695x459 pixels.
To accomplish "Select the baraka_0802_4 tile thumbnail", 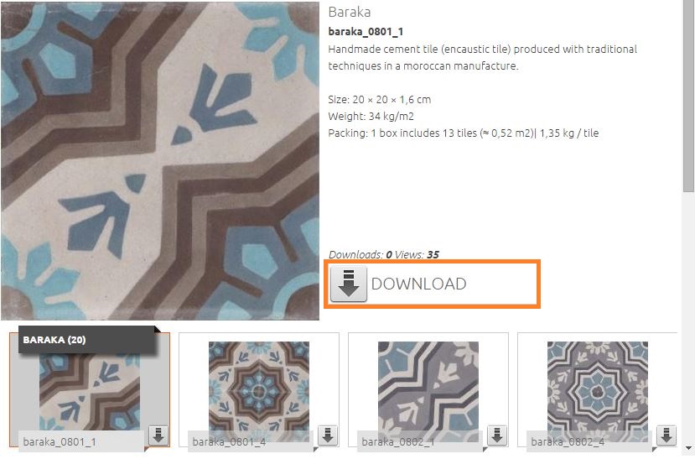I will click(598, 391).
